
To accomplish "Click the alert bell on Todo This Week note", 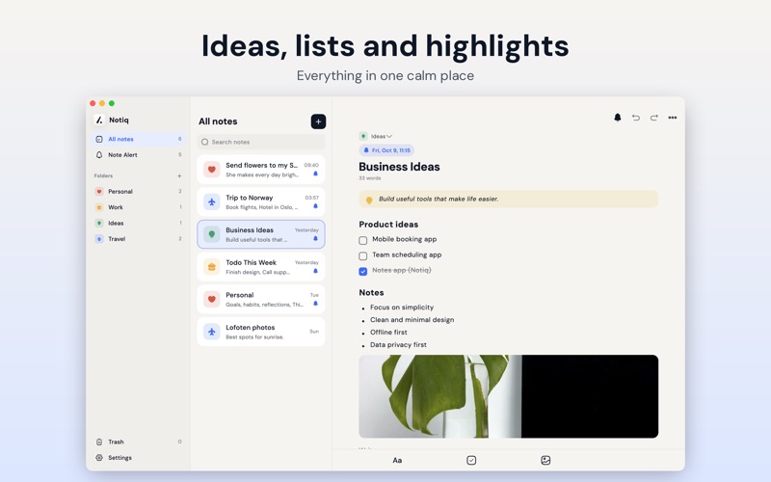I will click(316, 271).
